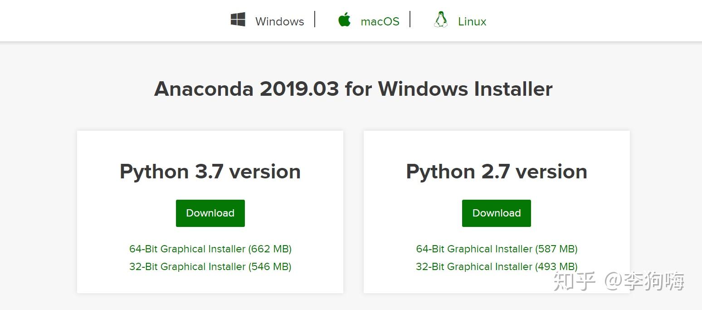
Task: Click the Python 3.7 version heading
Action: tap(210, 172)
